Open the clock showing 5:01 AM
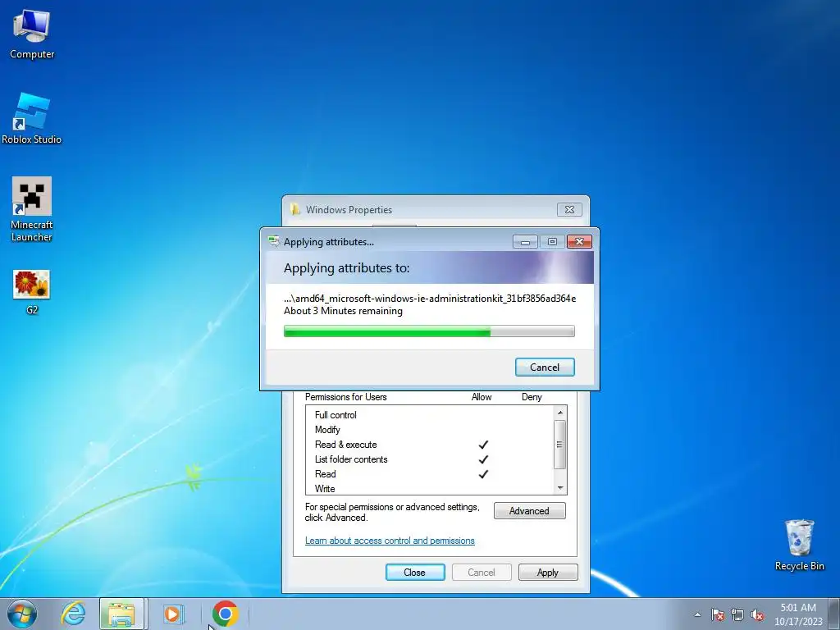 coord(798,614)
